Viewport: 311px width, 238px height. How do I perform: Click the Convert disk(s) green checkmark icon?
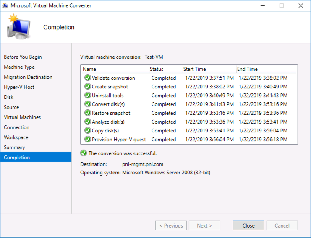click(87, 104)
